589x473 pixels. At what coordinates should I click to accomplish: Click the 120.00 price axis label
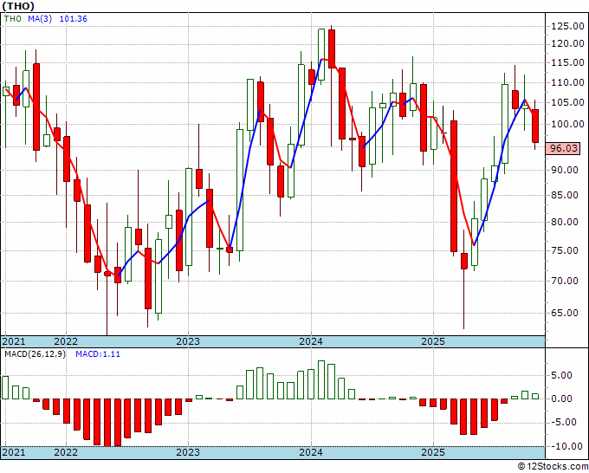click(567, 44)
